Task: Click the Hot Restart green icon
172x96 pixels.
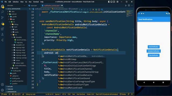Action: point(96,10)
